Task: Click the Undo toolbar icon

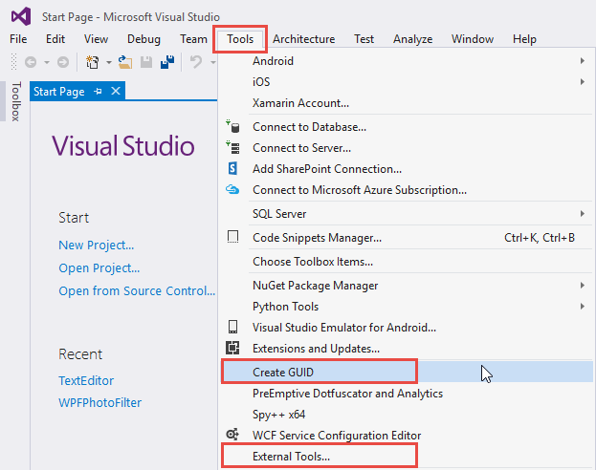Action: click(196, 62)
